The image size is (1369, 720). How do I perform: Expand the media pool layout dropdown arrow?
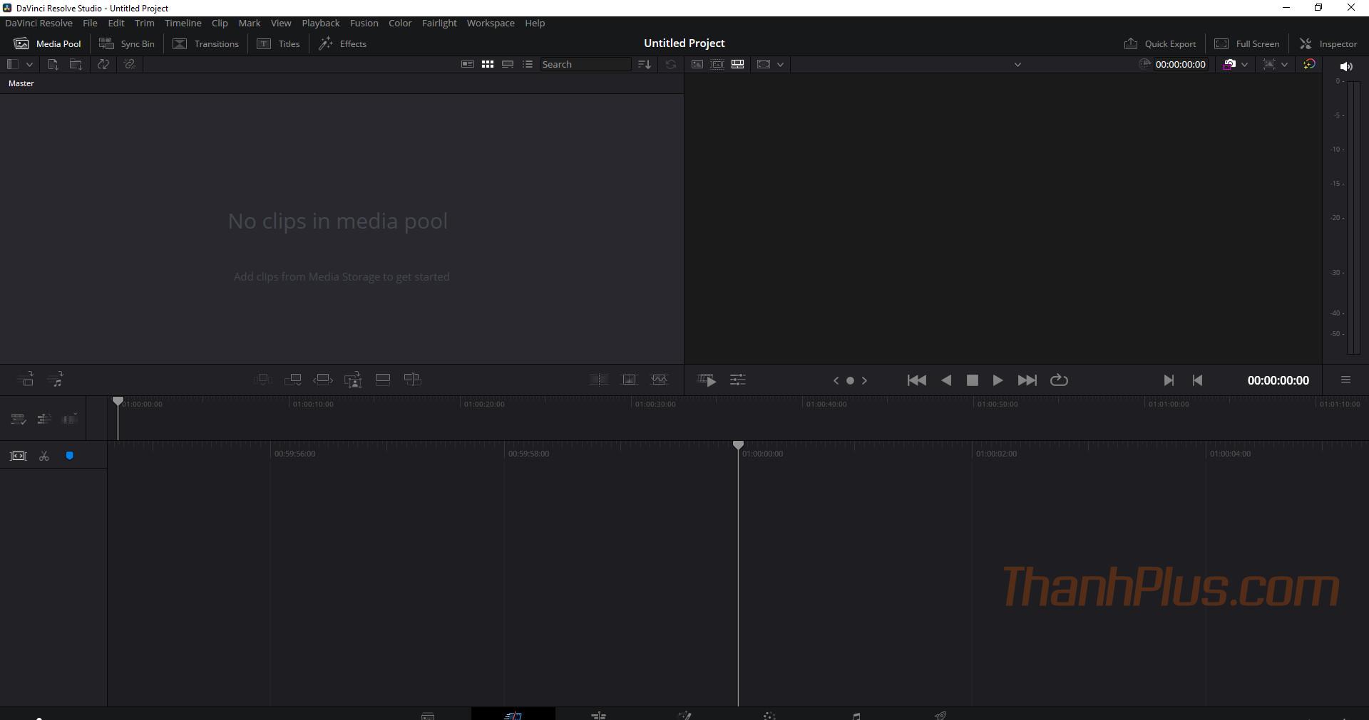(x=29, y=64)
